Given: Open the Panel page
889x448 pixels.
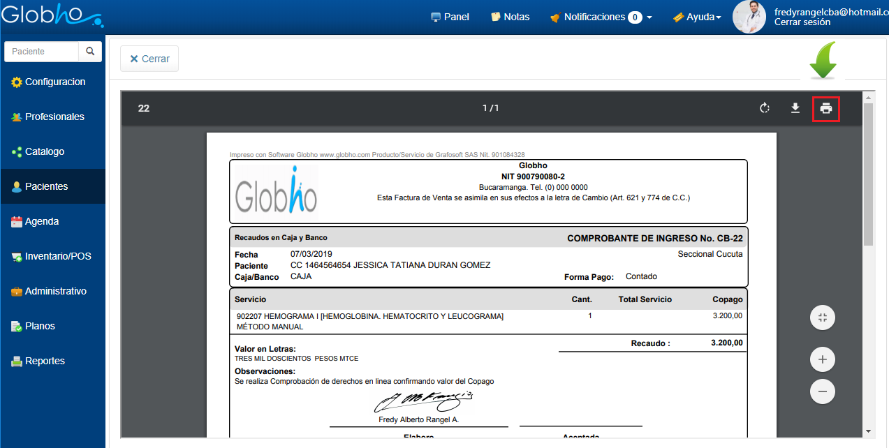Looking at the screenshot, I should [450, 17].
